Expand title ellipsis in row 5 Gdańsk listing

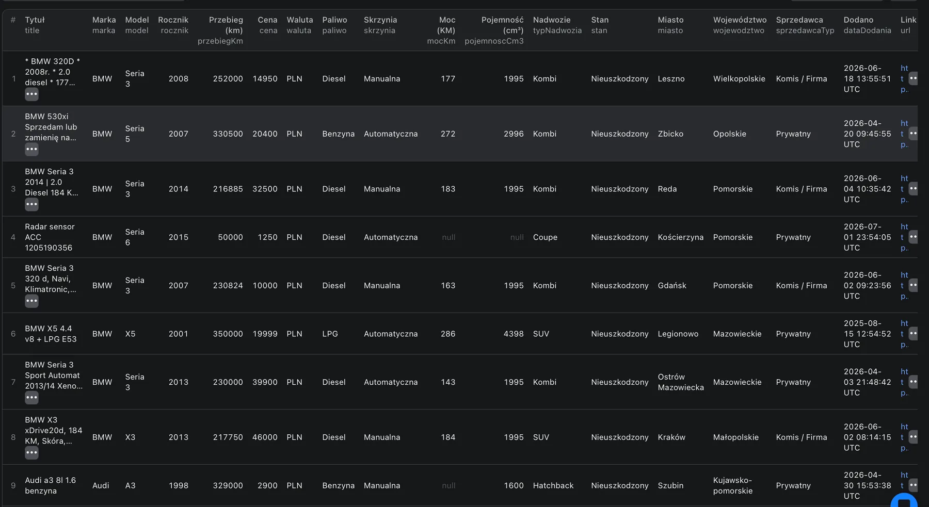[x=31, y=301]
